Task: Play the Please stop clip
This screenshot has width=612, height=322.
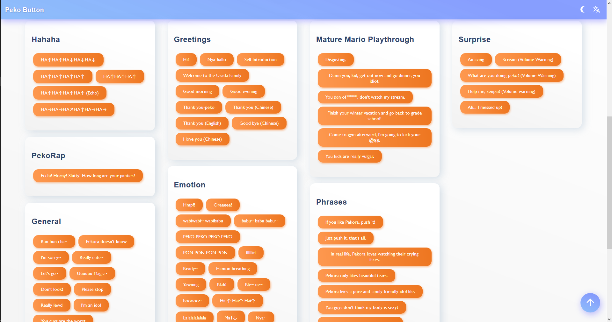Action: tap(92, 289)
